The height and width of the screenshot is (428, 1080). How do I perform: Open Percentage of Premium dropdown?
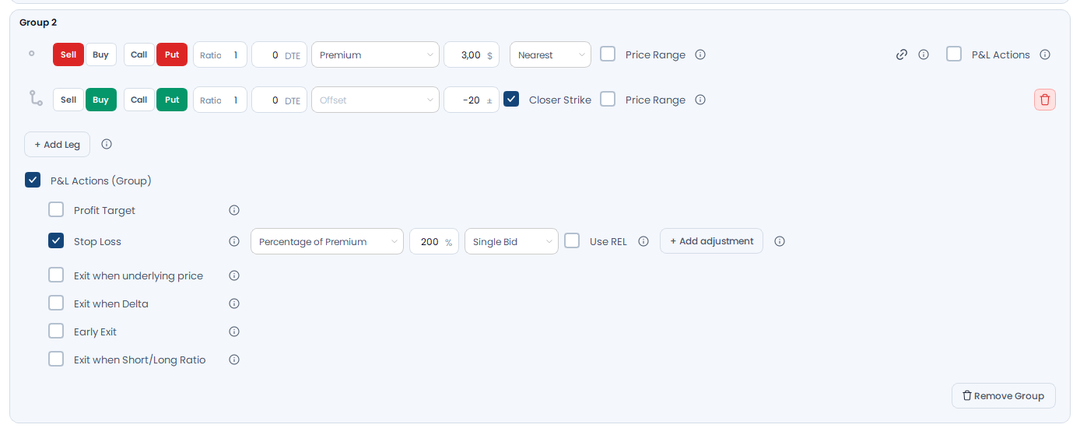pyautogui.click(x=327, y=241)
